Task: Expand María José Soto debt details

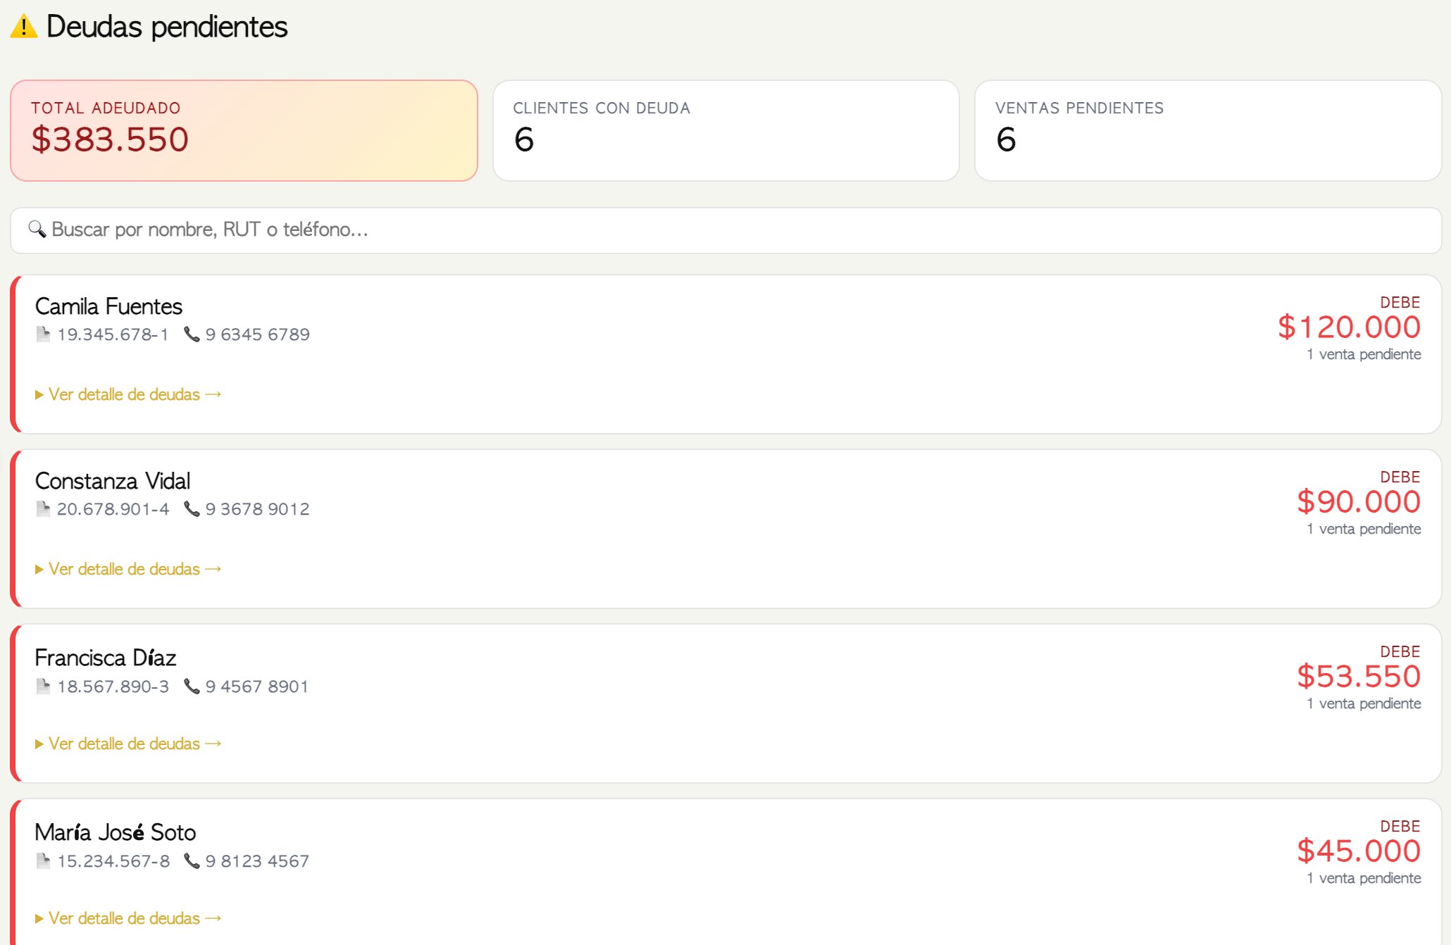Action: coord(128,918)
